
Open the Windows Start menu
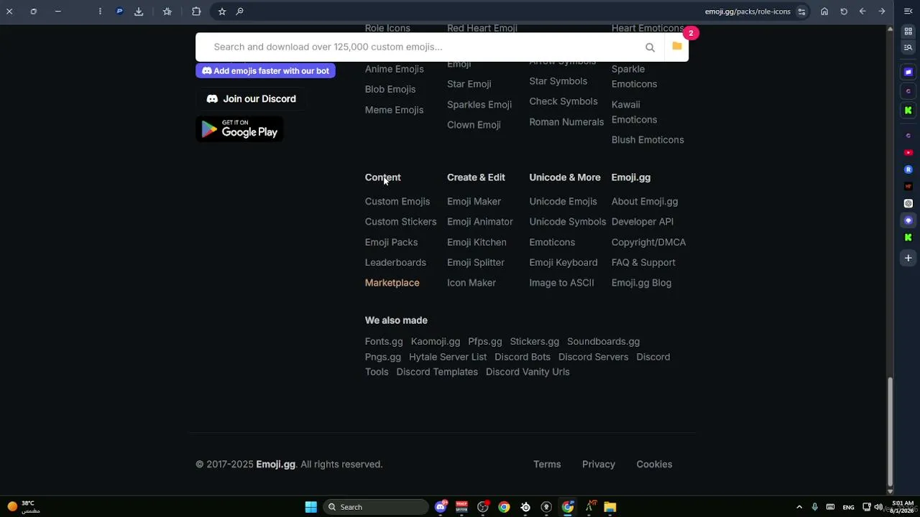pos(311,507)
